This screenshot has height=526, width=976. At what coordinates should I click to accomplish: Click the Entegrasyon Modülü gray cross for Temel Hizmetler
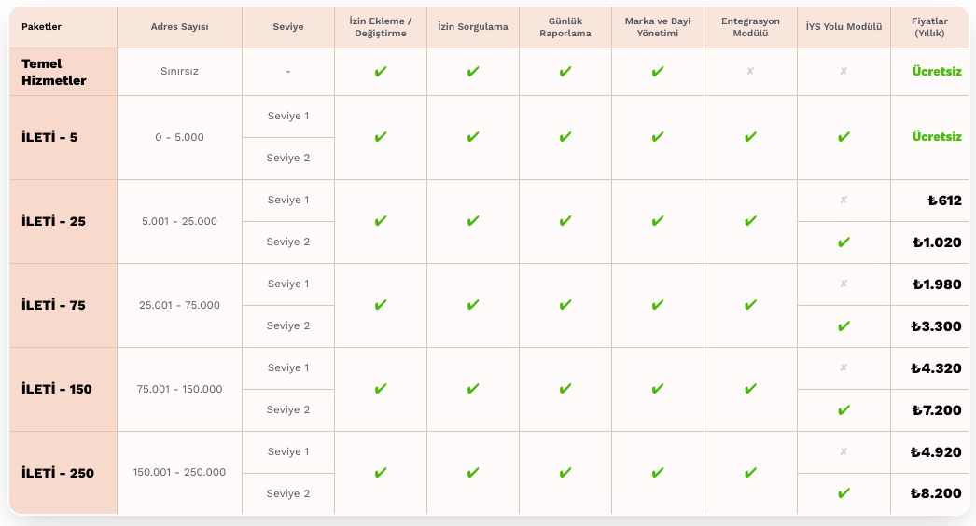click(750, 71)
